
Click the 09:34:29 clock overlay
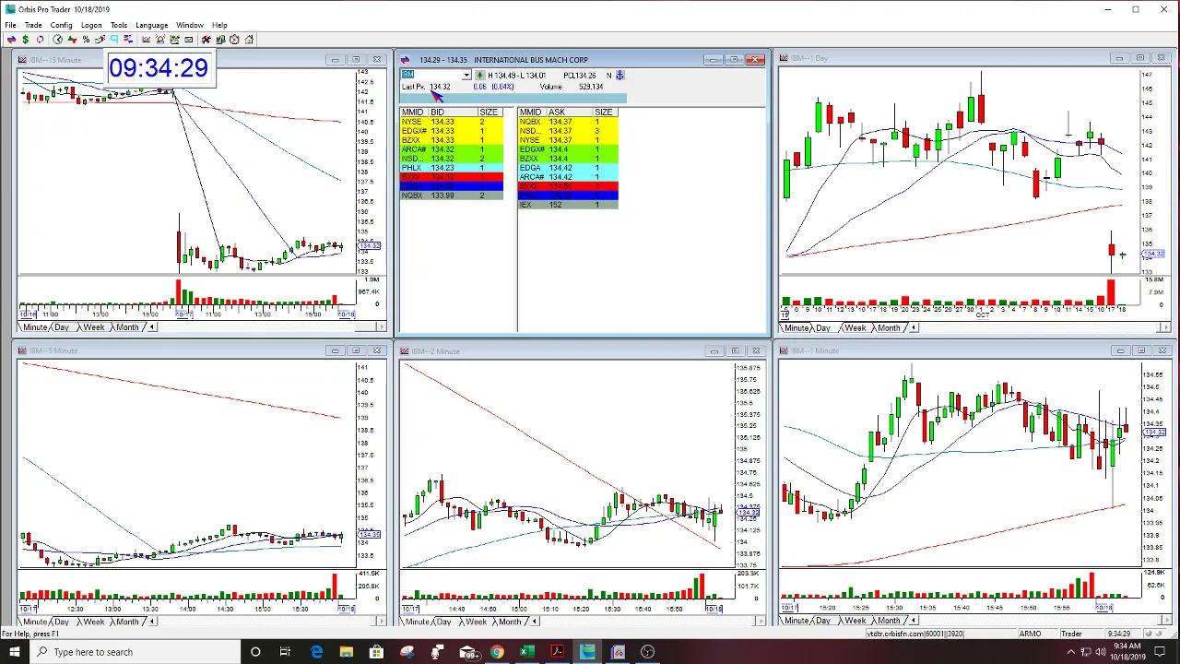[159, 68]
